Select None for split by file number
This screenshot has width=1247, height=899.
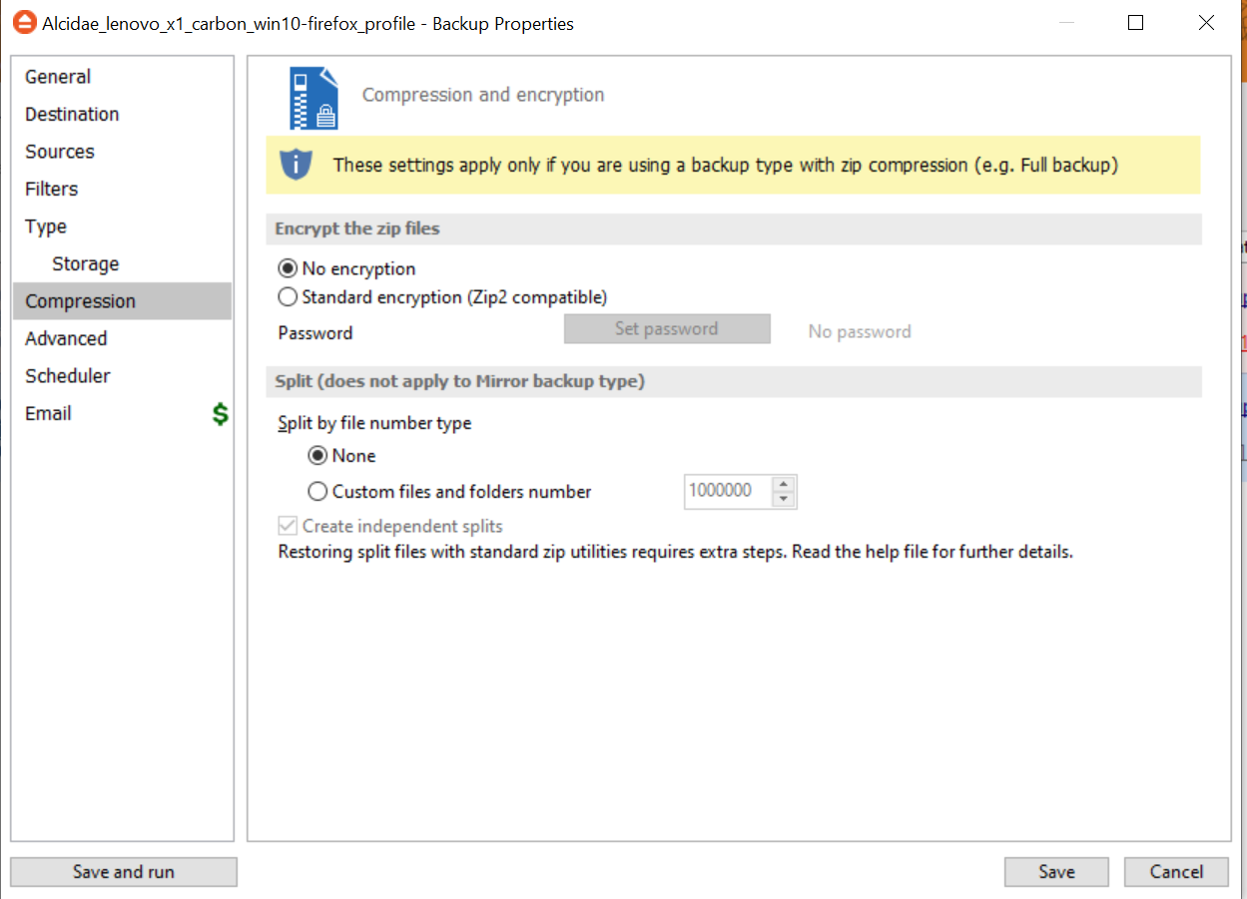point(318,456)
